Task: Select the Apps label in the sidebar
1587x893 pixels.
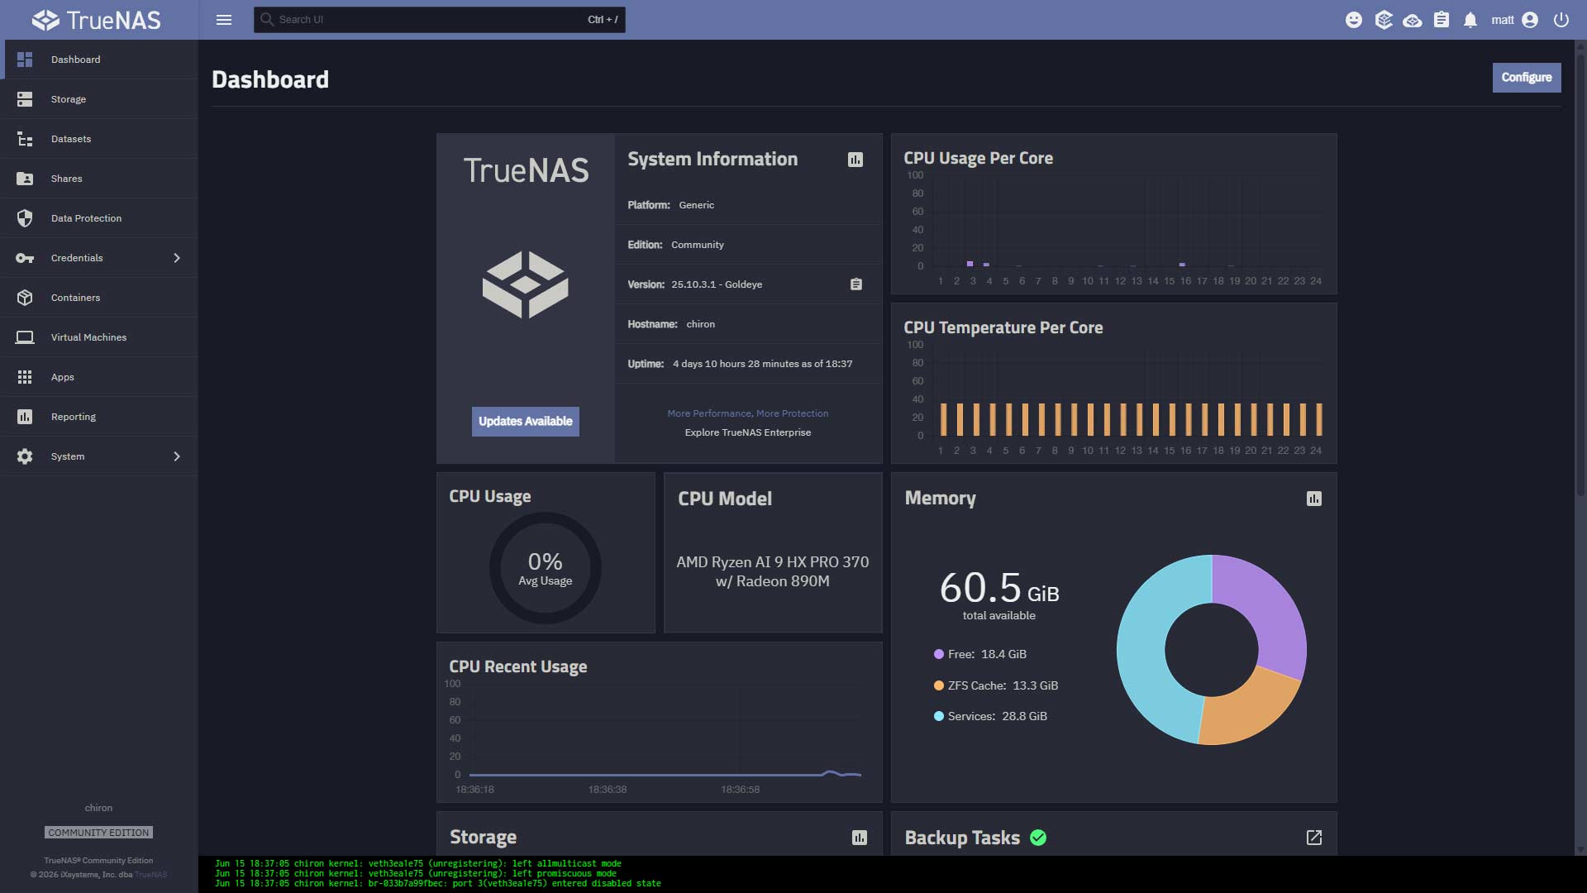Action: (x=63, y=377)
